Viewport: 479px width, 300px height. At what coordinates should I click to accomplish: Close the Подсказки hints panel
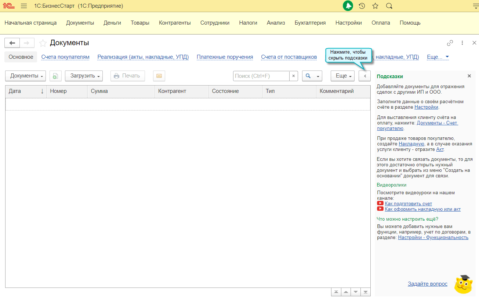point(469,76)
